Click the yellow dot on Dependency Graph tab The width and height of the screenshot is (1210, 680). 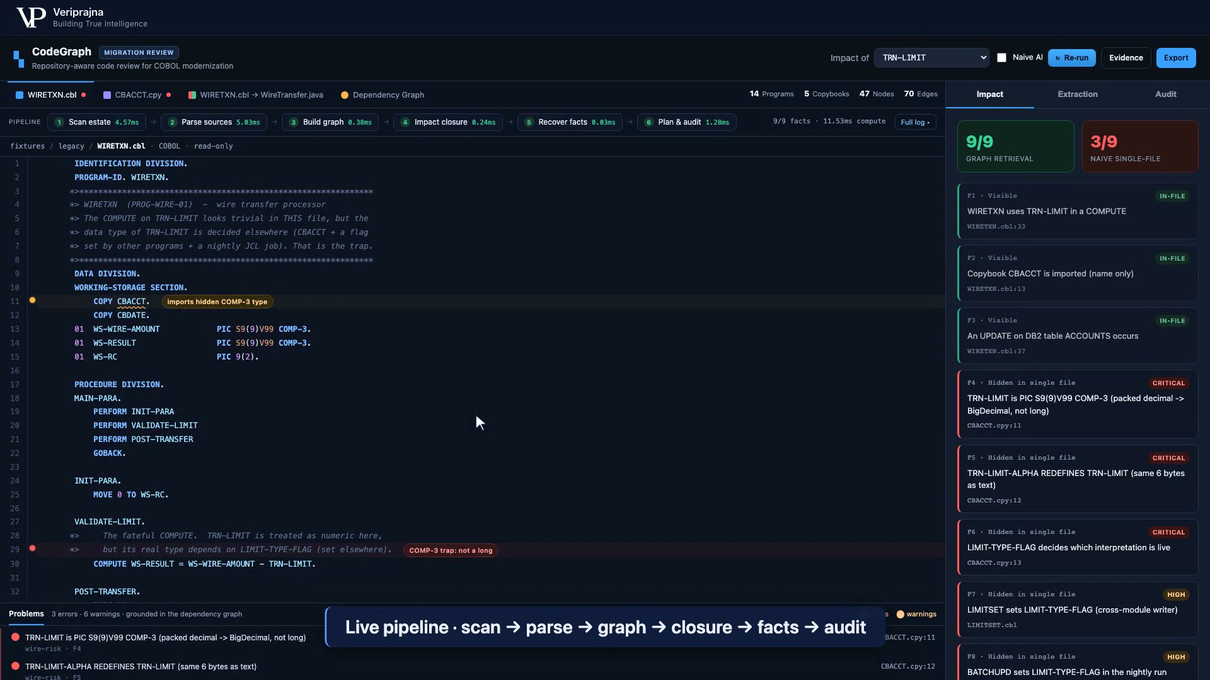(345, 95)
